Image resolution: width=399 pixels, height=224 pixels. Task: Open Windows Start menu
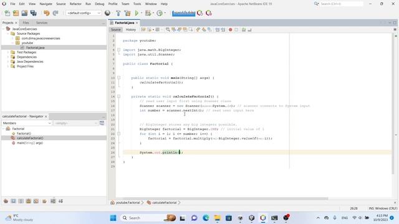coord(113,218)
